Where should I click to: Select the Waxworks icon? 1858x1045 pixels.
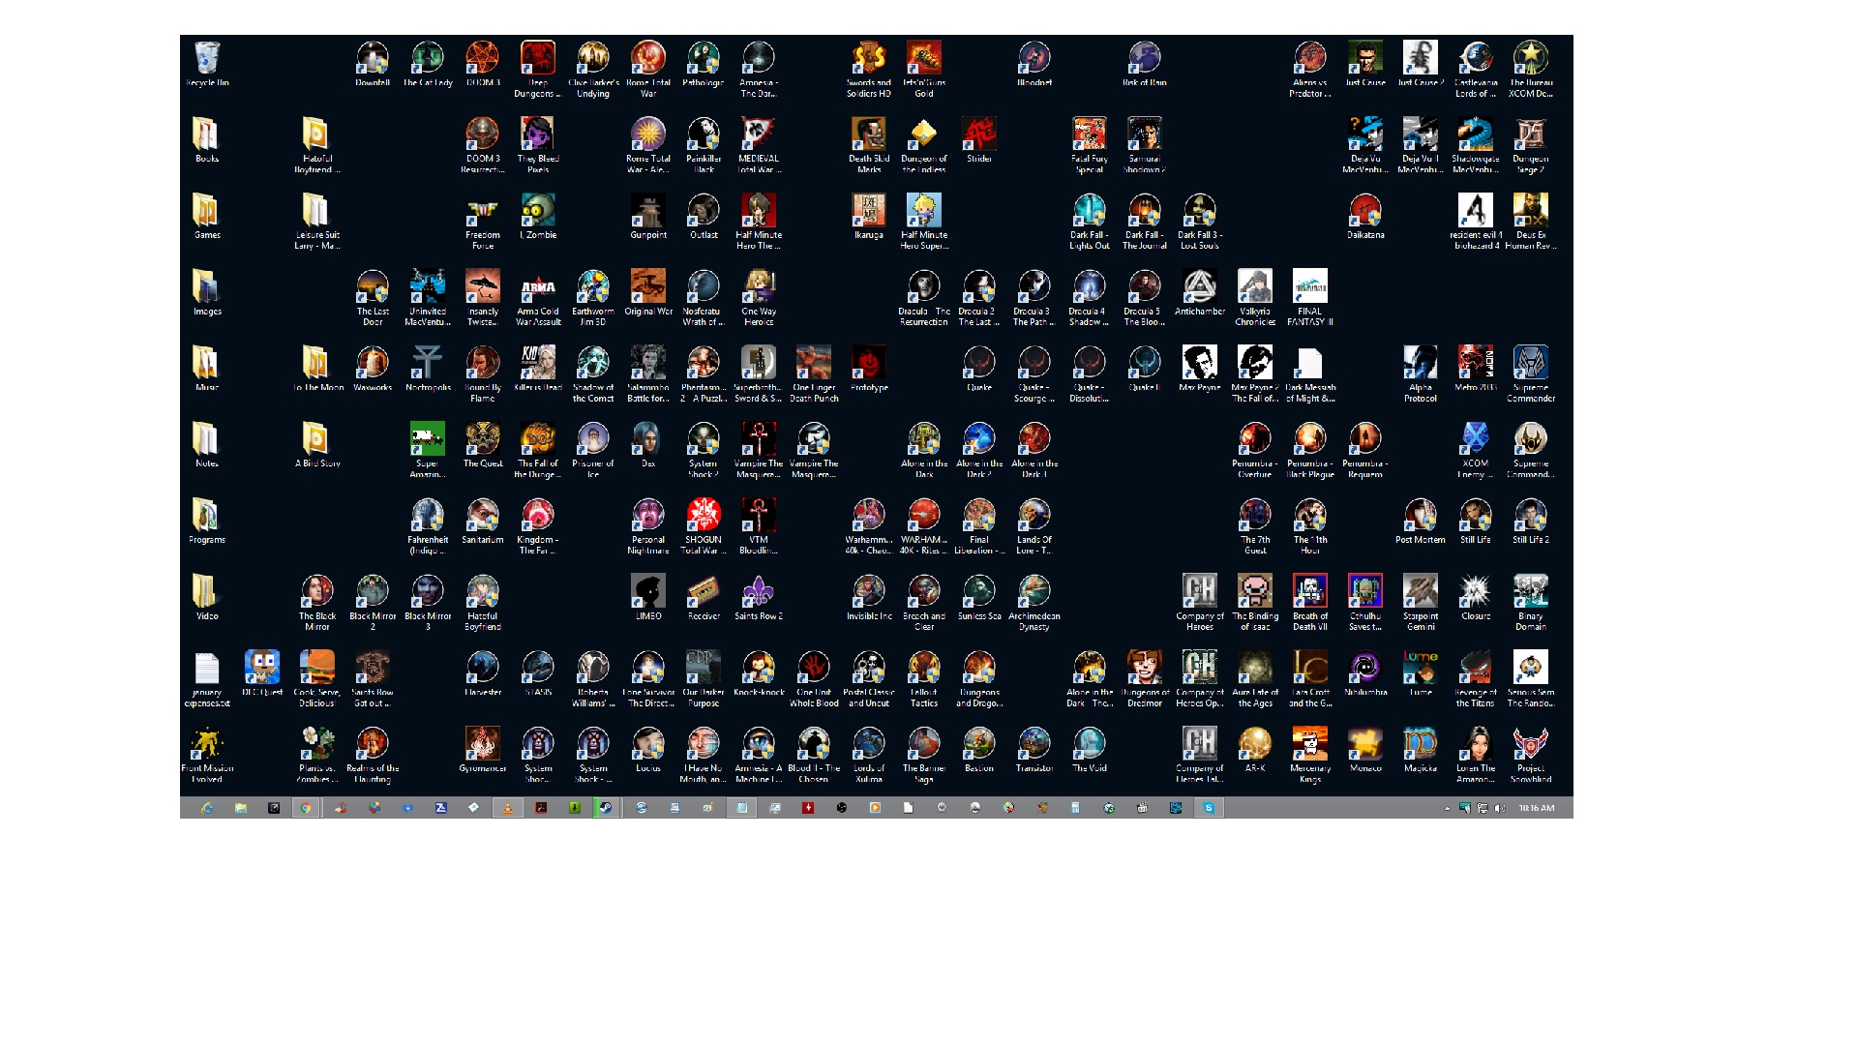[373, 370]
